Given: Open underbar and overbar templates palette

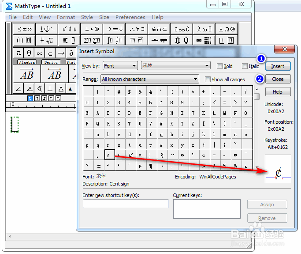Looking at the screenshot, I should pos(137,40).
